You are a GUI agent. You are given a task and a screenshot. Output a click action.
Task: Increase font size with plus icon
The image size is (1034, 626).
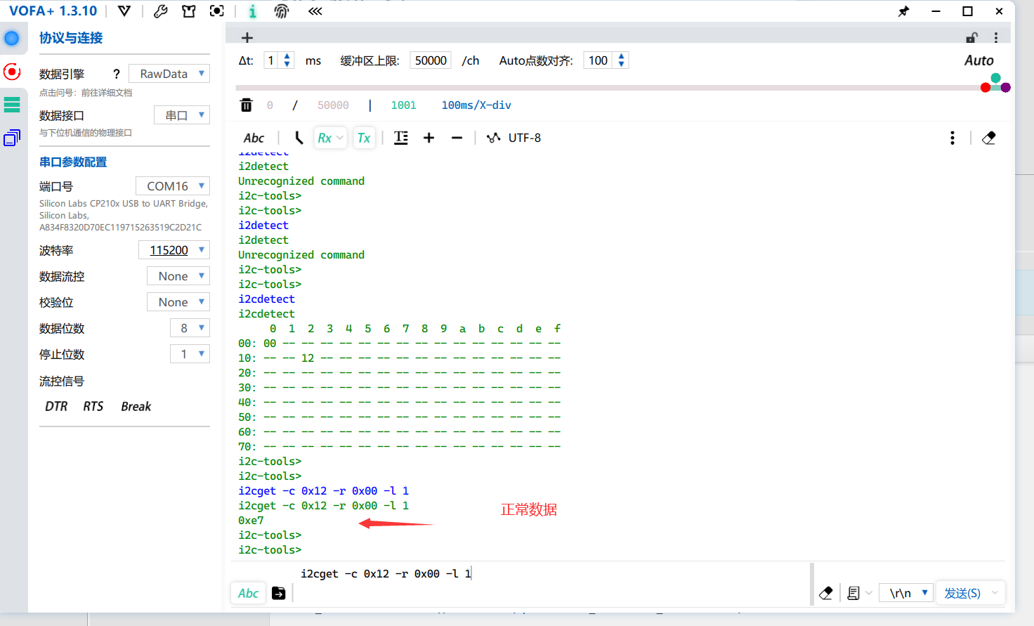[x=428, y=138]
